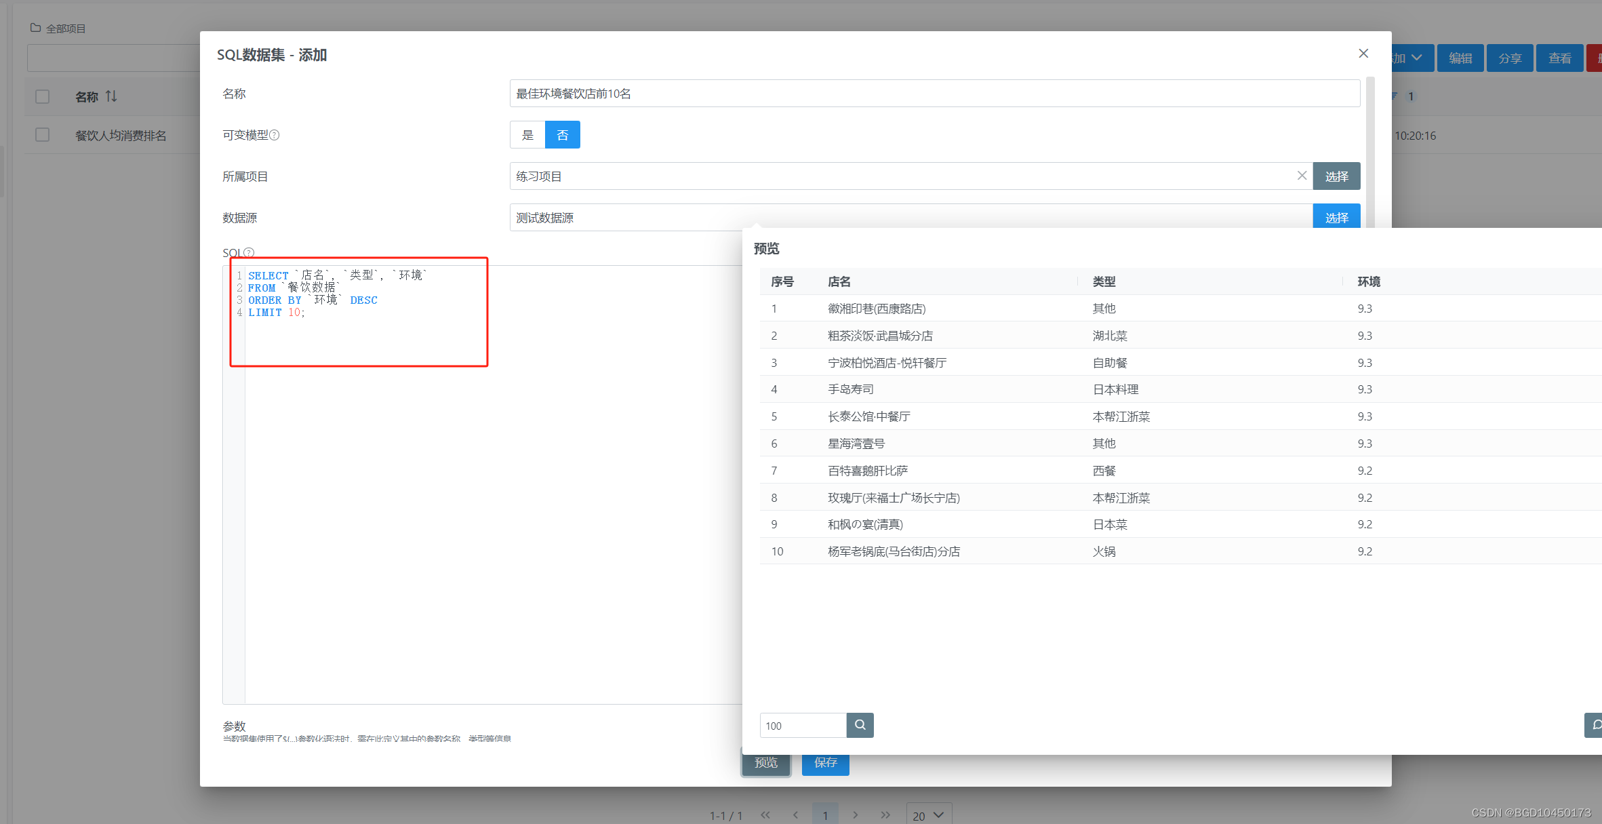Click the folder icon next to 全部项目
The width and height of the screenshot is (1602, 824).
(35, 27)
